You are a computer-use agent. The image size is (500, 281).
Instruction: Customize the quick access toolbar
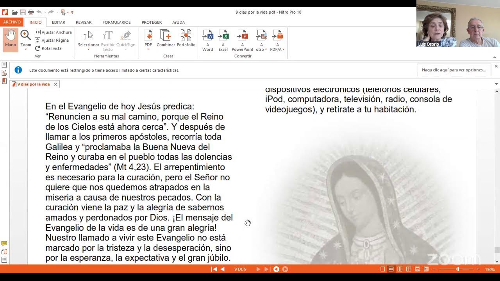click(x=72, y=12)
